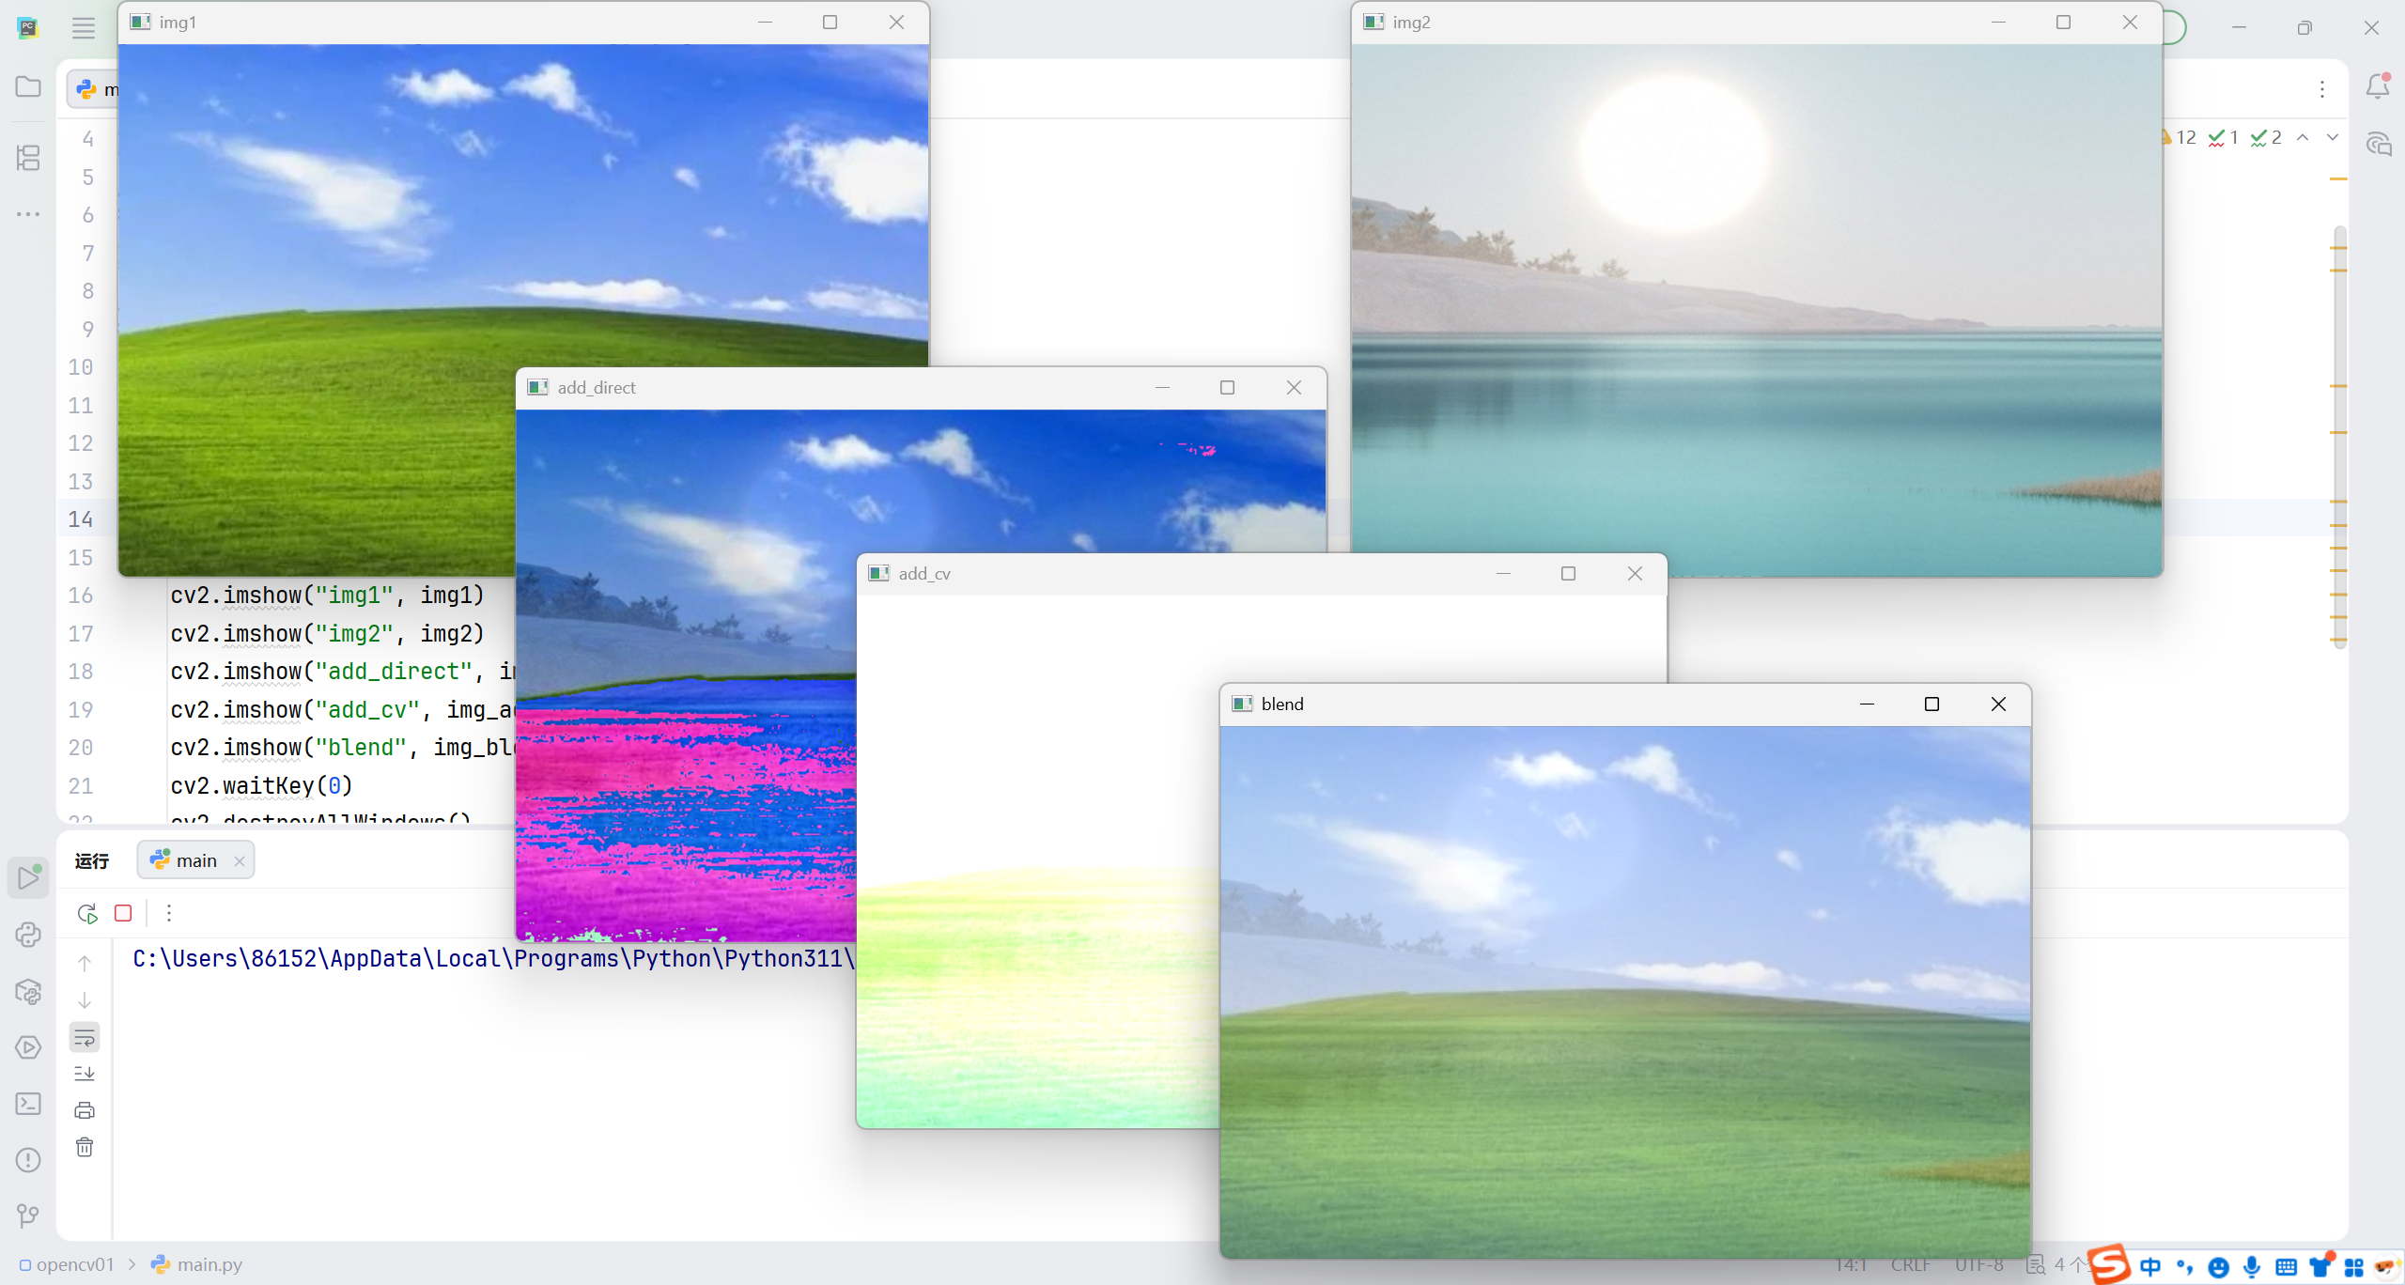Toggle Sogou Chinese/English input mode
2405x1285 pixels.
2150,1266
